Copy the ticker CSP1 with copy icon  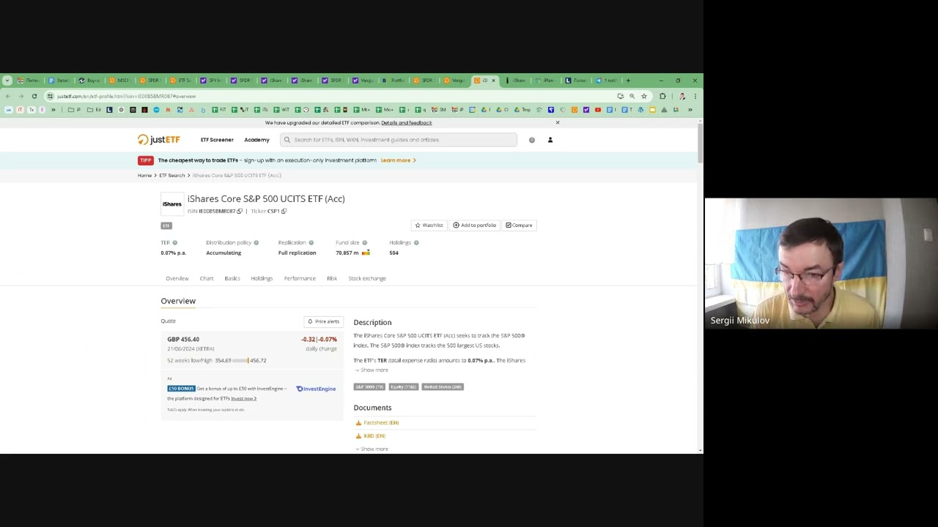coord(284,212)
